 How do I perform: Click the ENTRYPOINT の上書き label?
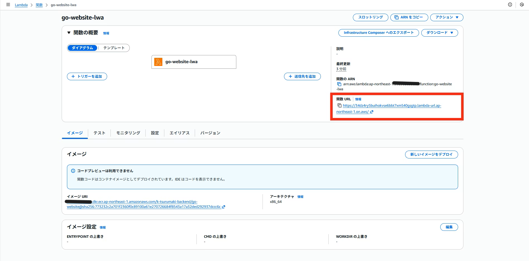click(x=85, y=237)
